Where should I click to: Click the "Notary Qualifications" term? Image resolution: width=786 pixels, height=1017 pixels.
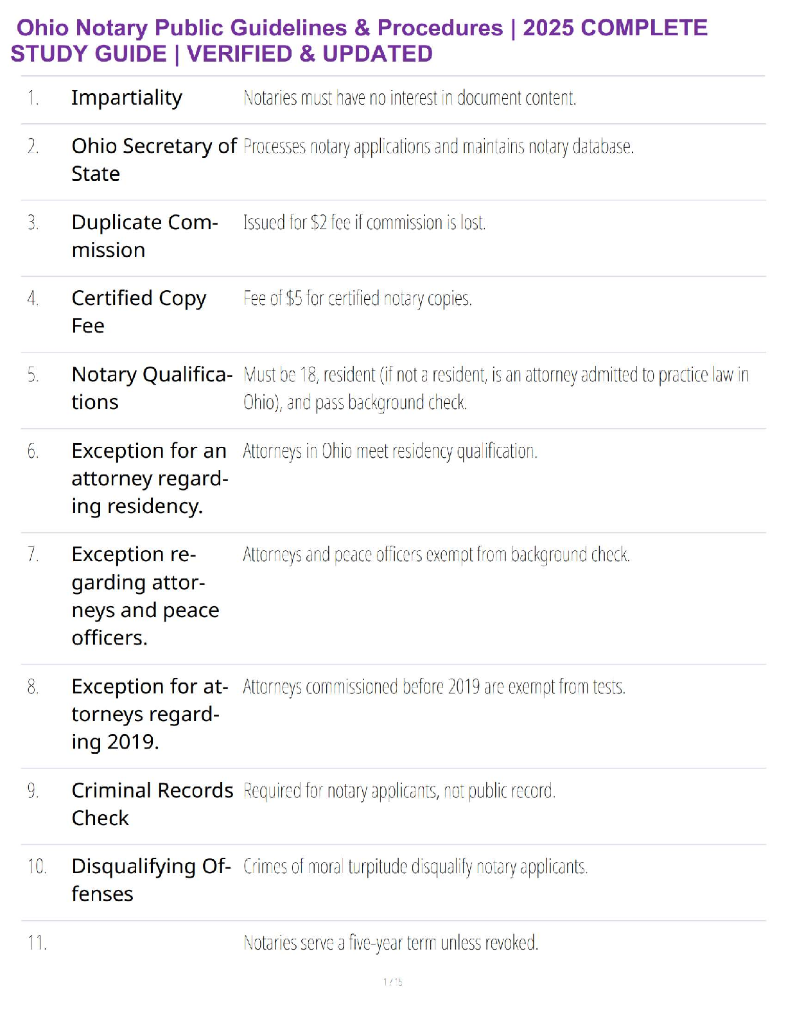[x=152, y=388]
